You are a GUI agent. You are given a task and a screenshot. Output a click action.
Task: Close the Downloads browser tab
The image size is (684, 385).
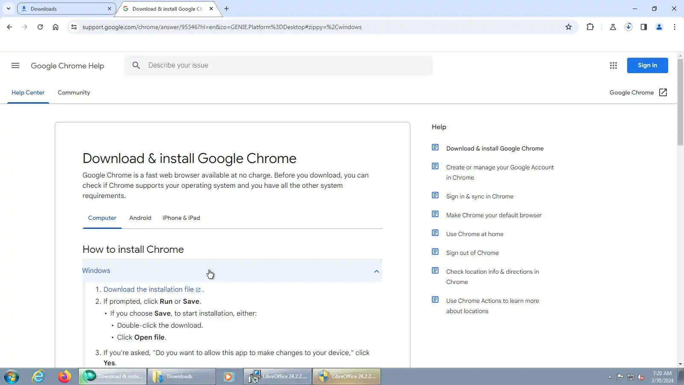tap(109, 9)
